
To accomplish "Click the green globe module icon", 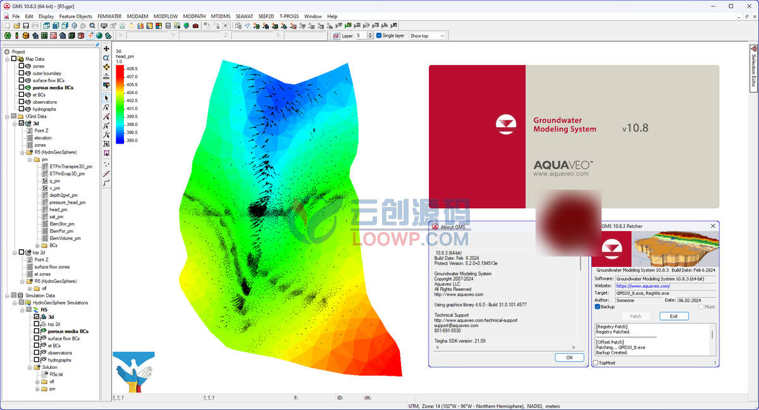I will pos(99,35).
